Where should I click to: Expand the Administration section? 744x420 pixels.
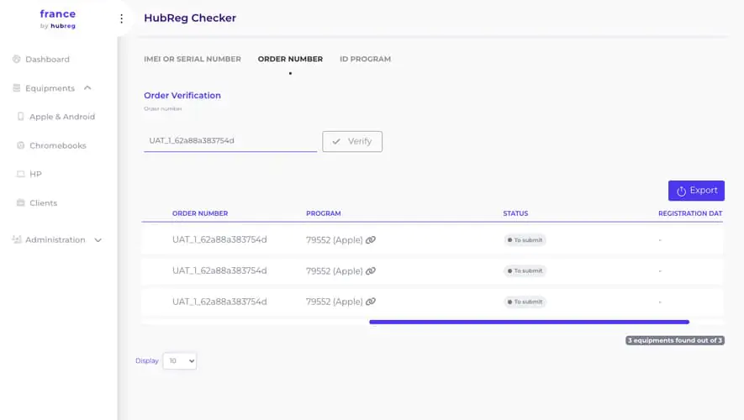(x=98, y=240)
